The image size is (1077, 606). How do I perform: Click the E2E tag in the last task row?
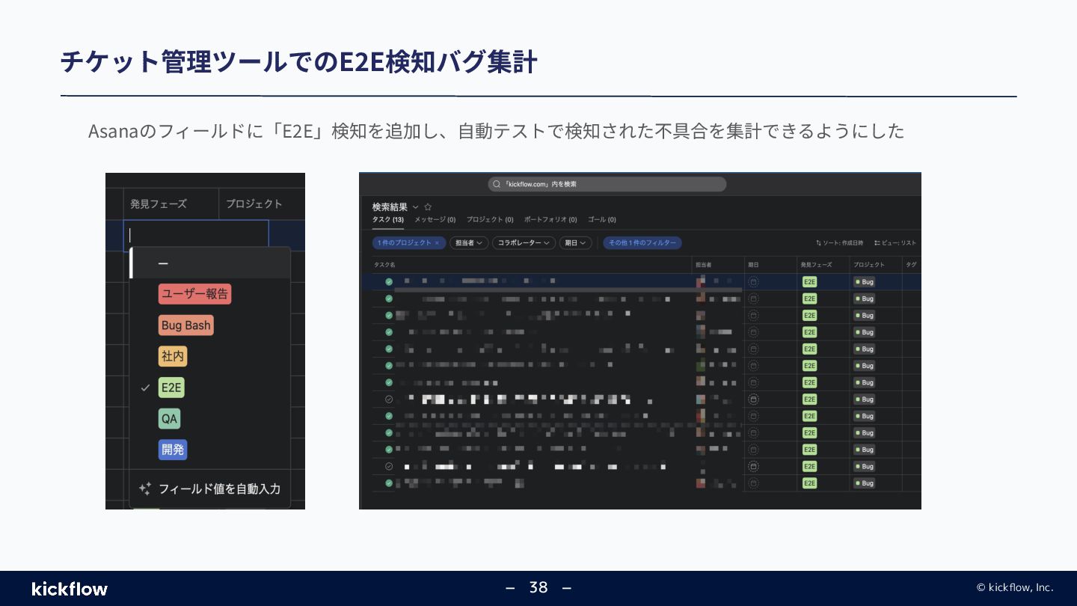(x=809, y=483)
